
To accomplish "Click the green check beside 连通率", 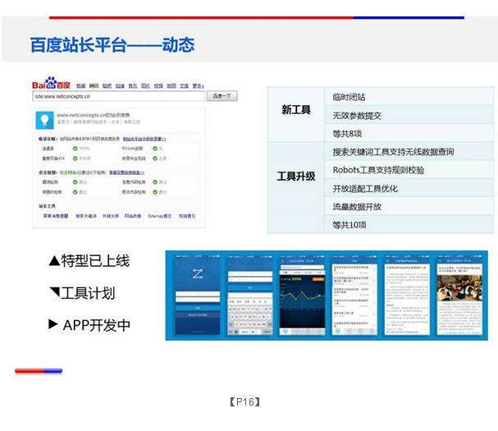I will 75,149.
